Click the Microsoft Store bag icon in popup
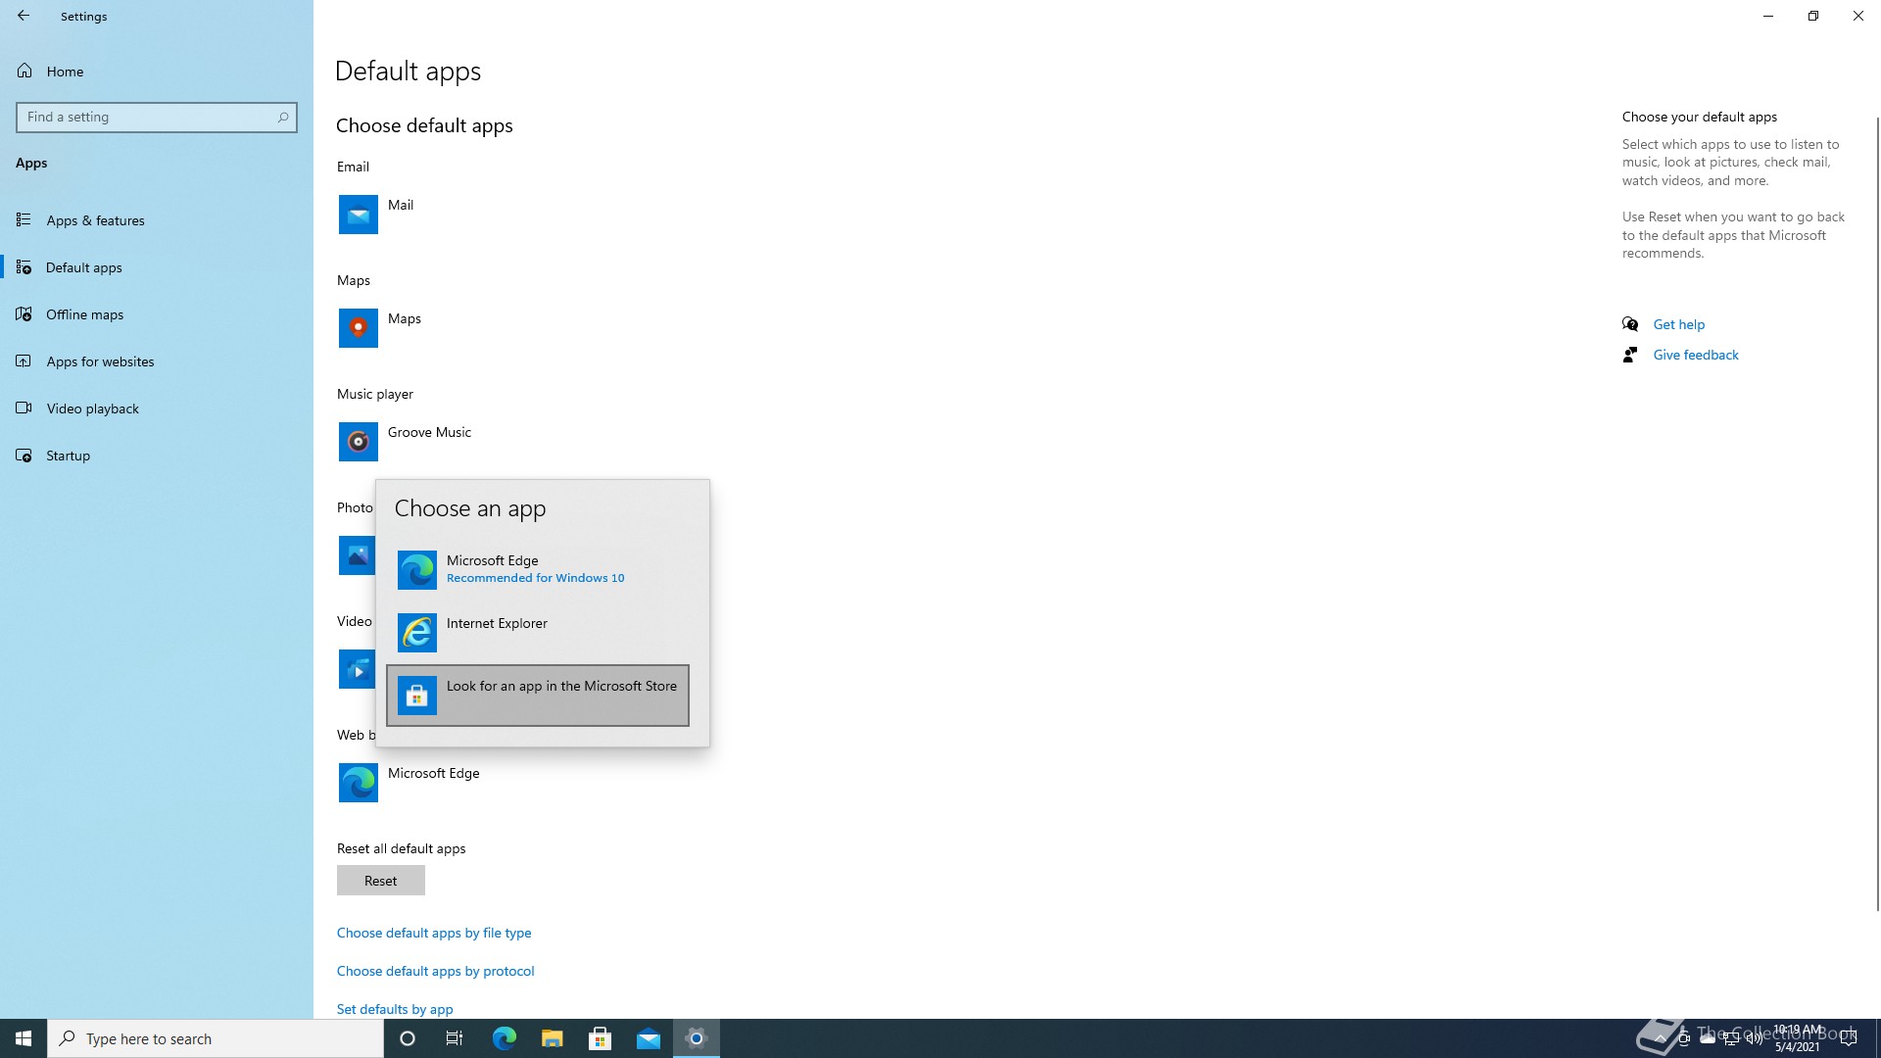Viewport: 1881px width, 1058px height. pyautogui.click(x=417, y=696)
